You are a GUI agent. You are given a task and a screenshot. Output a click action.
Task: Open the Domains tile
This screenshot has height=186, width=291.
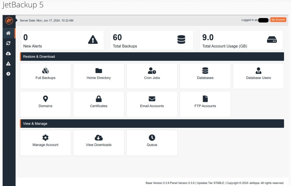click(45, 104)
